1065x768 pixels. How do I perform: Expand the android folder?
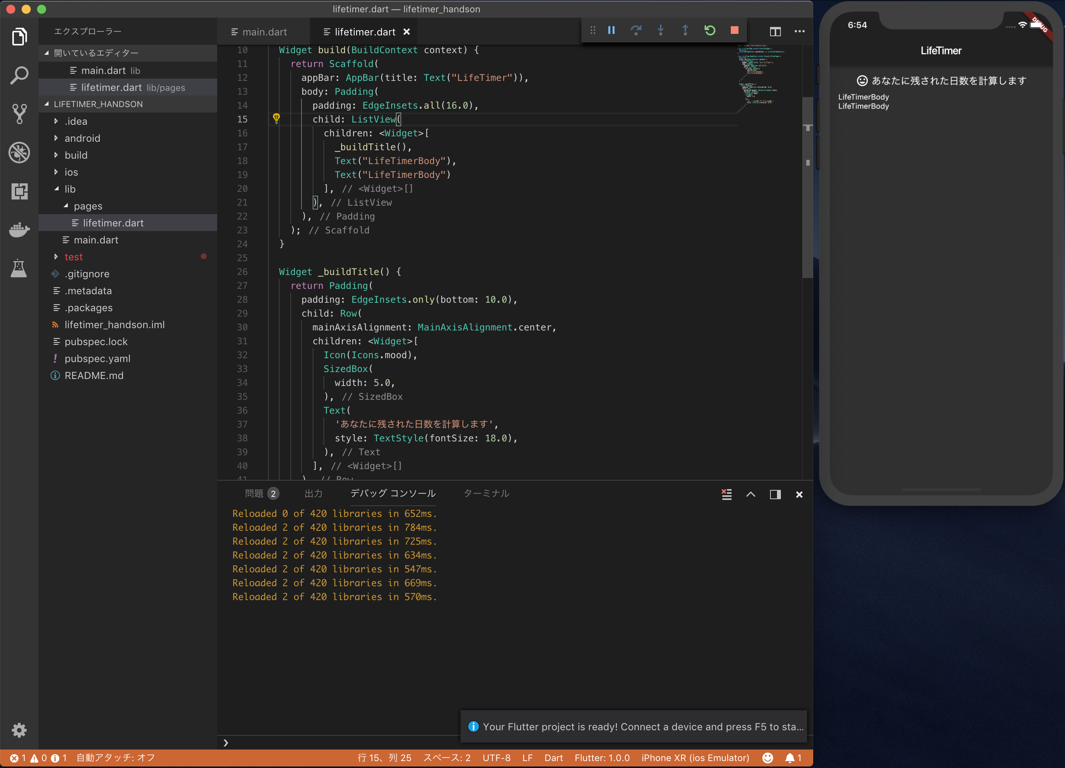[128, 138]
